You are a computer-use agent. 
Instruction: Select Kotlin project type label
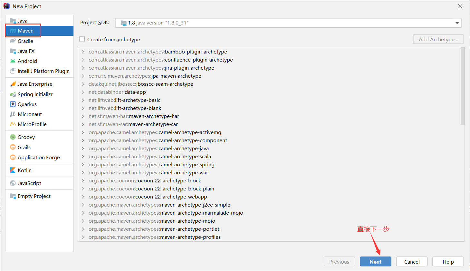tap(24, 170)
